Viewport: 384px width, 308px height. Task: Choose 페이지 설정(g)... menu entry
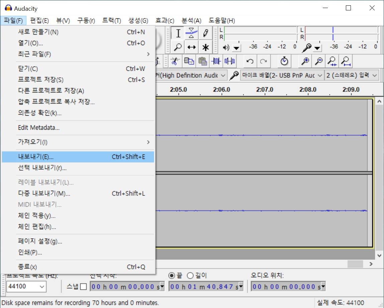(78, 241)
